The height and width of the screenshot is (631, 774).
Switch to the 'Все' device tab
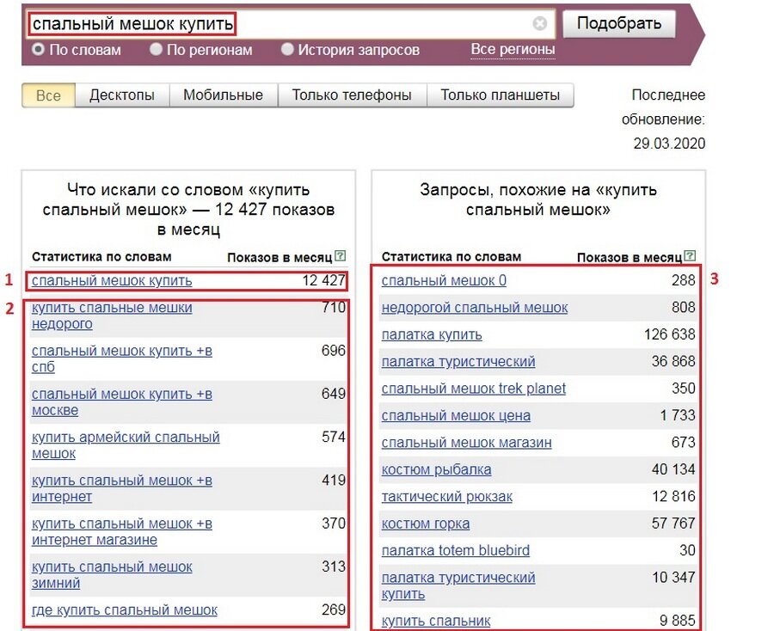coord(48,95)
